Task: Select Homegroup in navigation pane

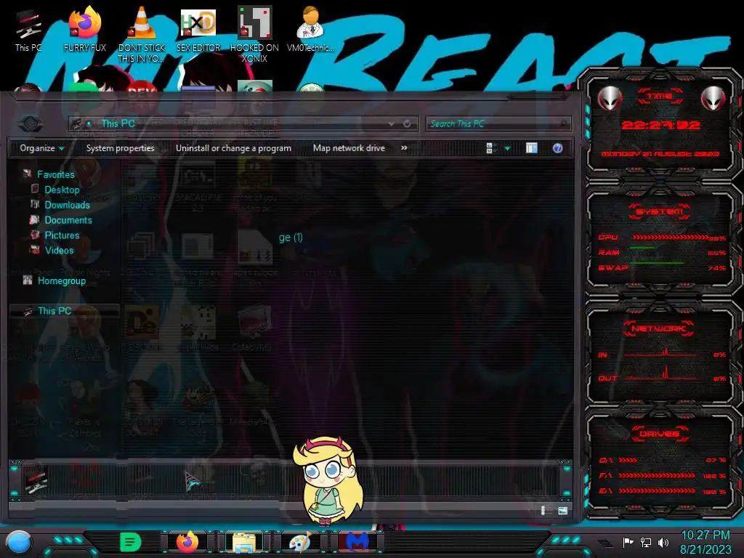Action: [x=62, y=281]
